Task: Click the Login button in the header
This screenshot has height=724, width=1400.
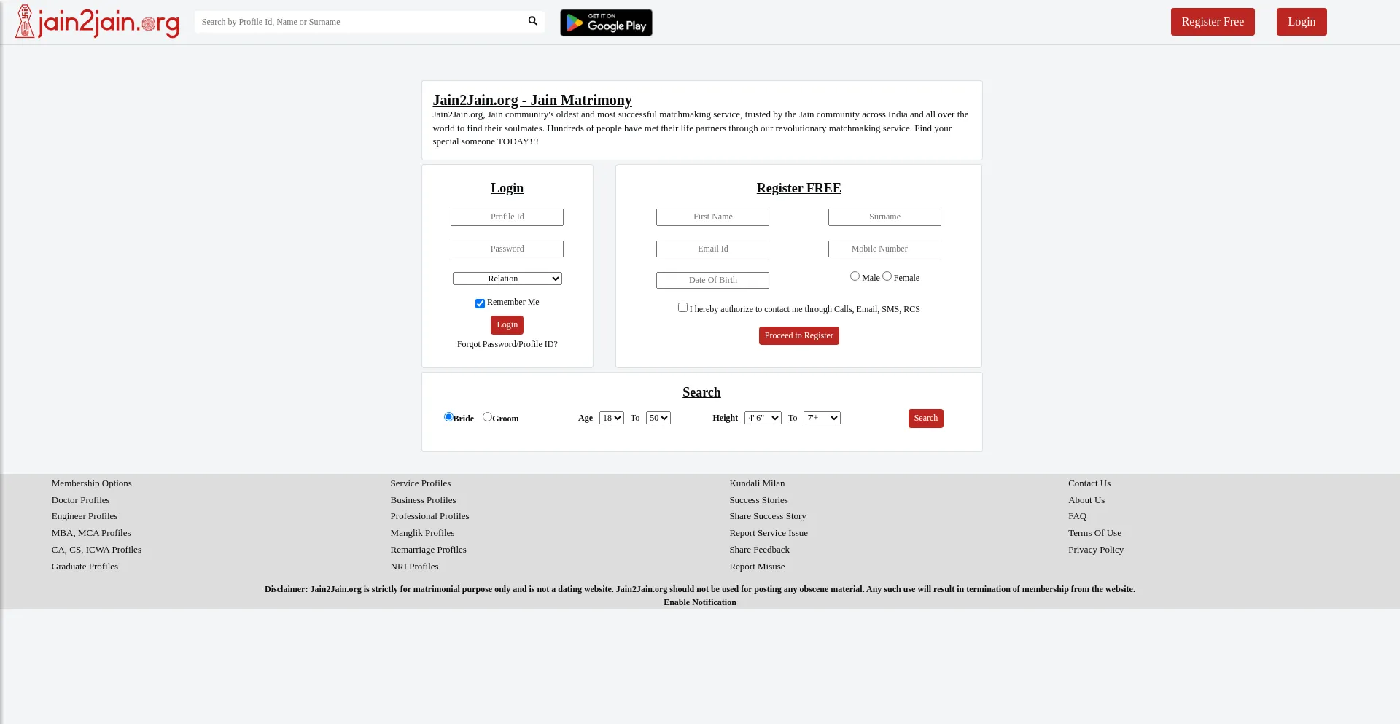Action: click(x=1302, y=22)
